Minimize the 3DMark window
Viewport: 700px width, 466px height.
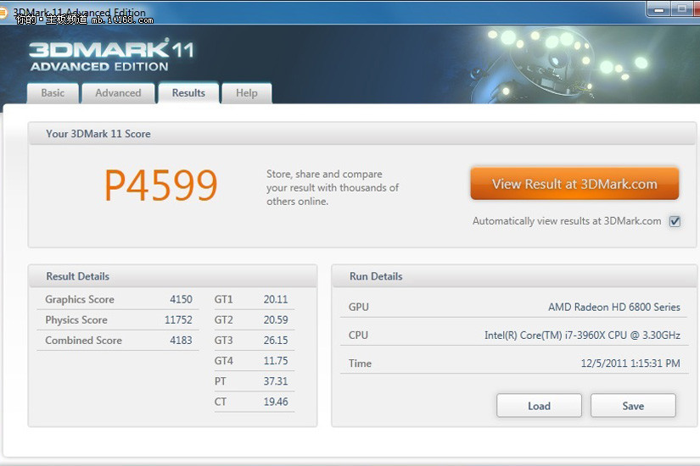point(660,8)
